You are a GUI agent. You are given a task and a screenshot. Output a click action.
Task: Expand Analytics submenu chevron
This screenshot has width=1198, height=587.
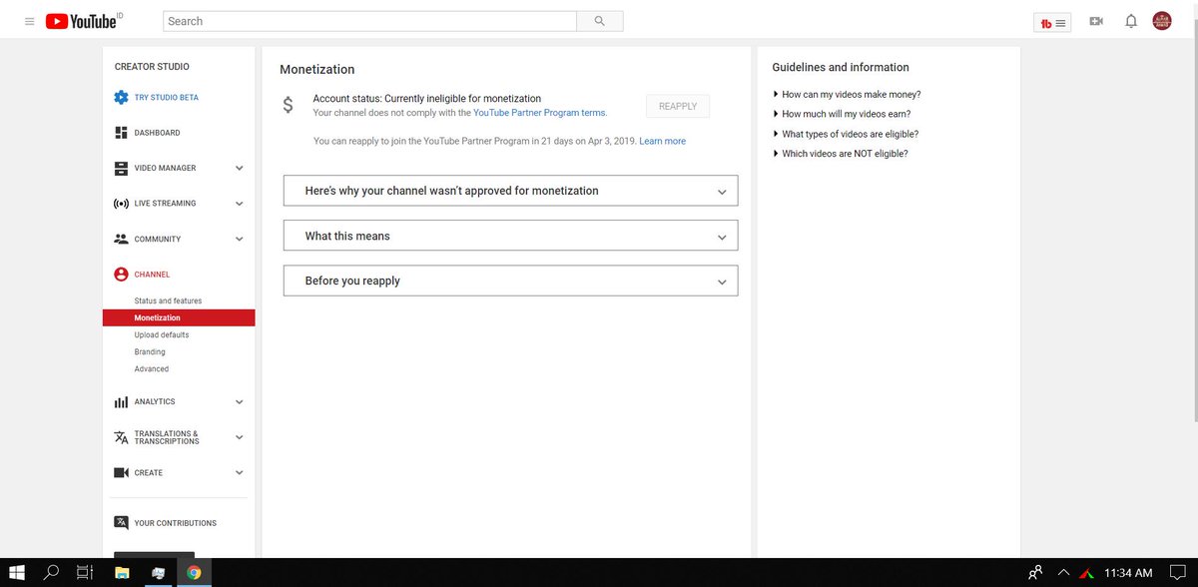(239, 401)
